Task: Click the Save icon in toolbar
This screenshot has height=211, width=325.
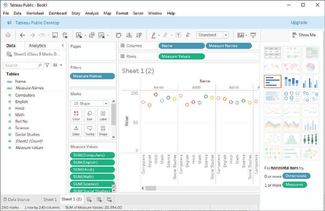Action: pos(55,35)
